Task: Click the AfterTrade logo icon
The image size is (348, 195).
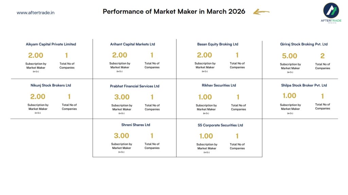Action: click(x=331, y=10)
